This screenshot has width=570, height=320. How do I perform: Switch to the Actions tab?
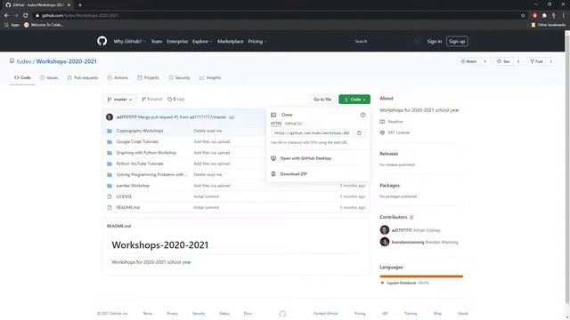[x=118, y=77]
